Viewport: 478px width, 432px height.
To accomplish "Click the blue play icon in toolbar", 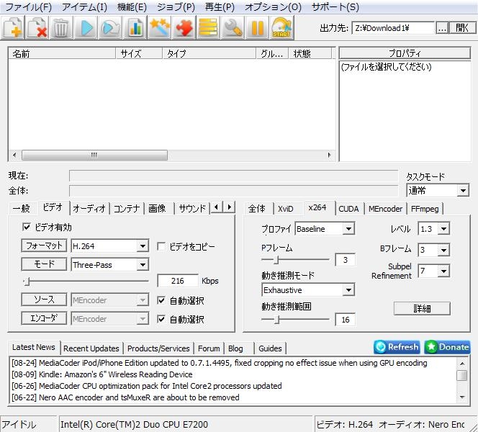I will pyautogui.click(x=86, y=28).
